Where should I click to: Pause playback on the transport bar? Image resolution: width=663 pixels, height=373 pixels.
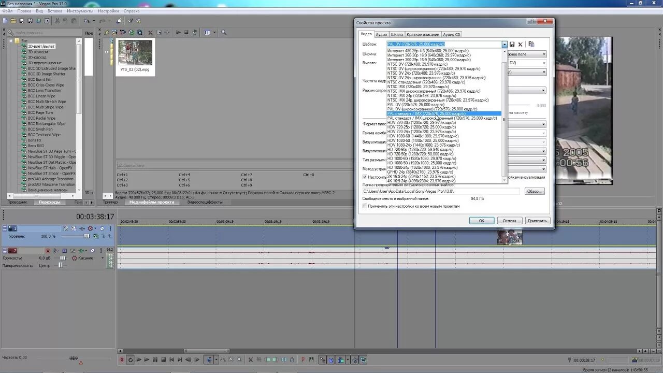pyautogui.click(x=155, y=360)
